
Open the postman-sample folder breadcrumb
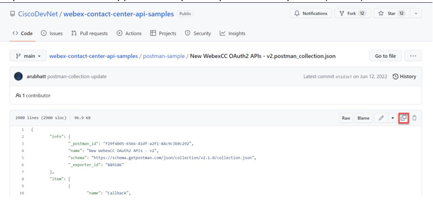[164, 56]
